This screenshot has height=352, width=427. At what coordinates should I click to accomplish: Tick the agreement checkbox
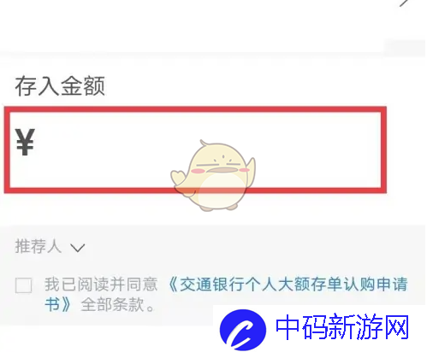23,285
